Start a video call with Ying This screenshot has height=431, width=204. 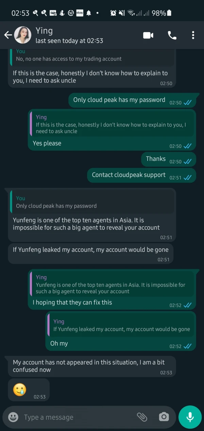[x=148, y=35]
